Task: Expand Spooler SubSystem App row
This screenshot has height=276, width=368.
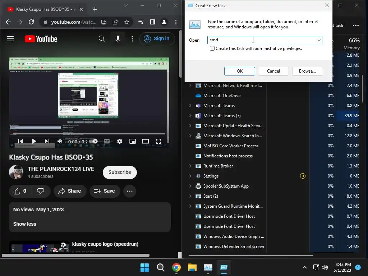Action: pos(190,187)
